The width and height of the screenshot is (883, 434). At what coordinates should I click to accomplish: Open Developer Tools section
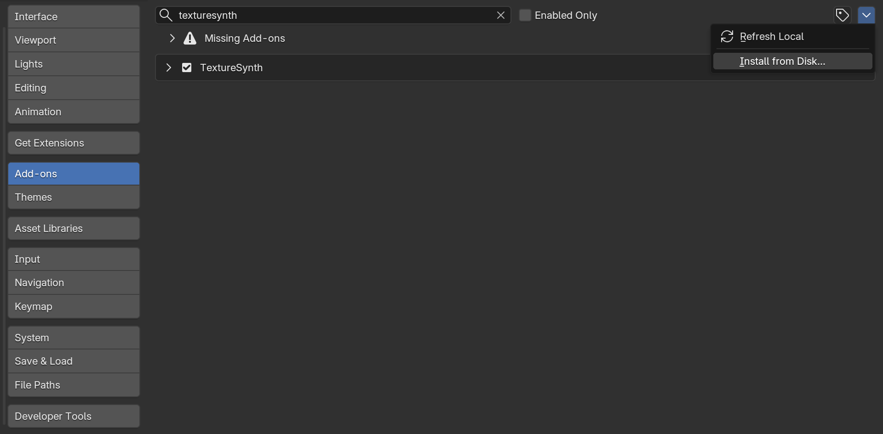click(74, 416)
